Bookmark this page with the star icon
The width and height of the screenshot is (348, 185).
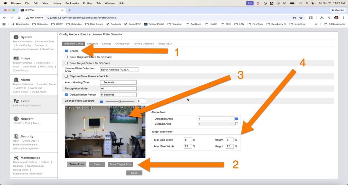pos(301,18)
